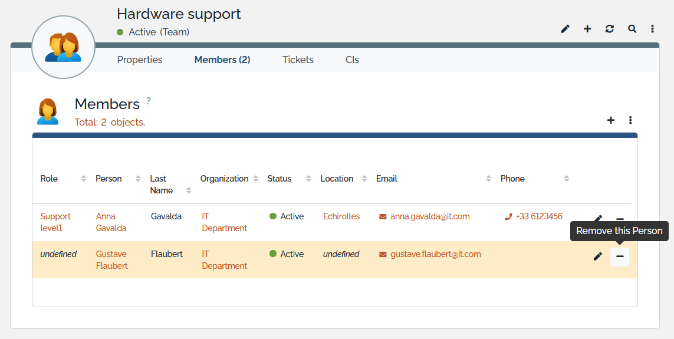Click the help question mark beside Members
The height and width of the screenshot is (339, 674).
[149, 101]
